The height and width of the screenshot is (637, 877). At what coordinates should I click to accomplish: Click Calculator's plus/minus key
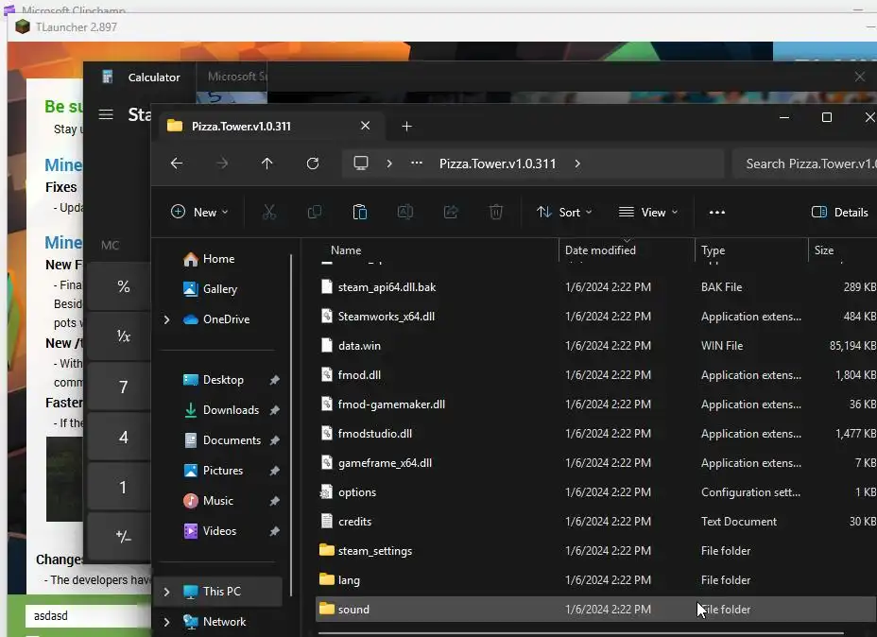point(120,537)
